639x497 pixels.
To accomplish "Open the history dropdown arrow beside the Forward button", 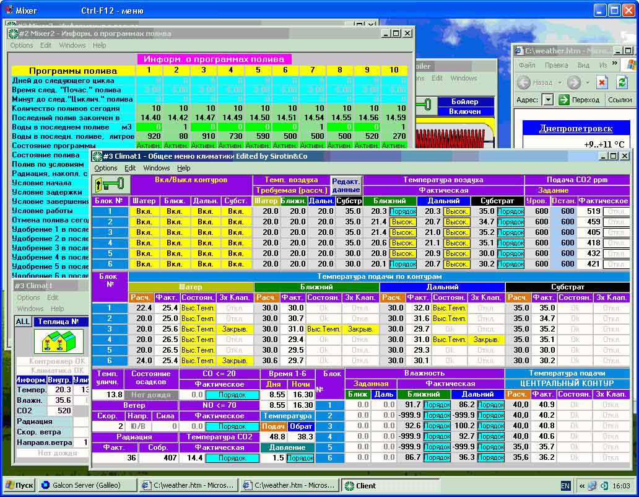I will point(587,83).
